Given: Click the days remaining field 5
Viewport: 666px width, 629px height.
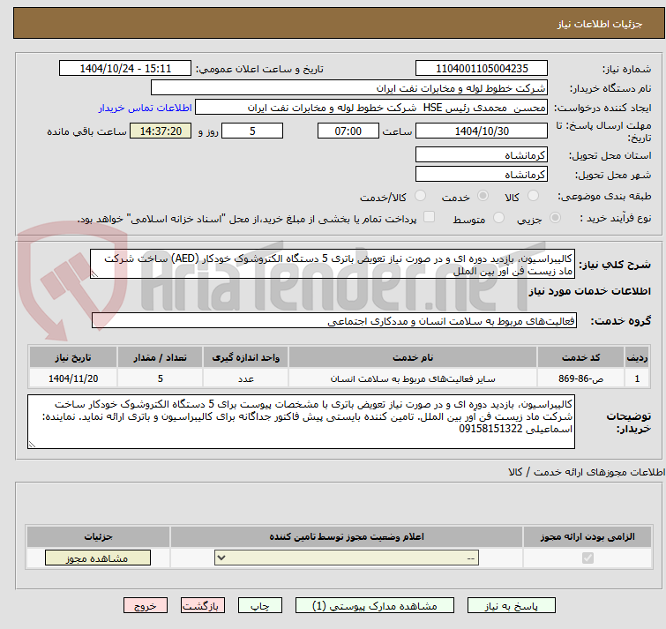Looking at the screenshot, I should [x=252, y=131].
